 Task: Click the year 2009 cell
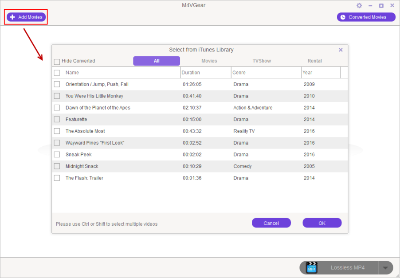tap(309, 84)
